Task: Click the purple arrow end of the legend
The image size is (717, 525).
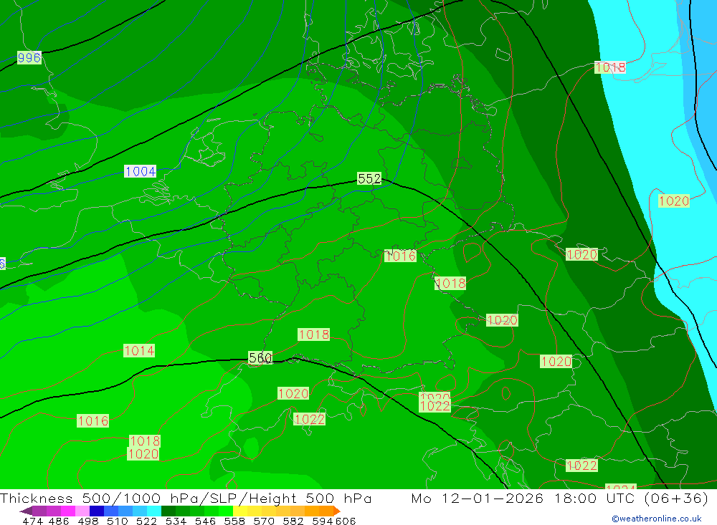Action: coord(27,511)
